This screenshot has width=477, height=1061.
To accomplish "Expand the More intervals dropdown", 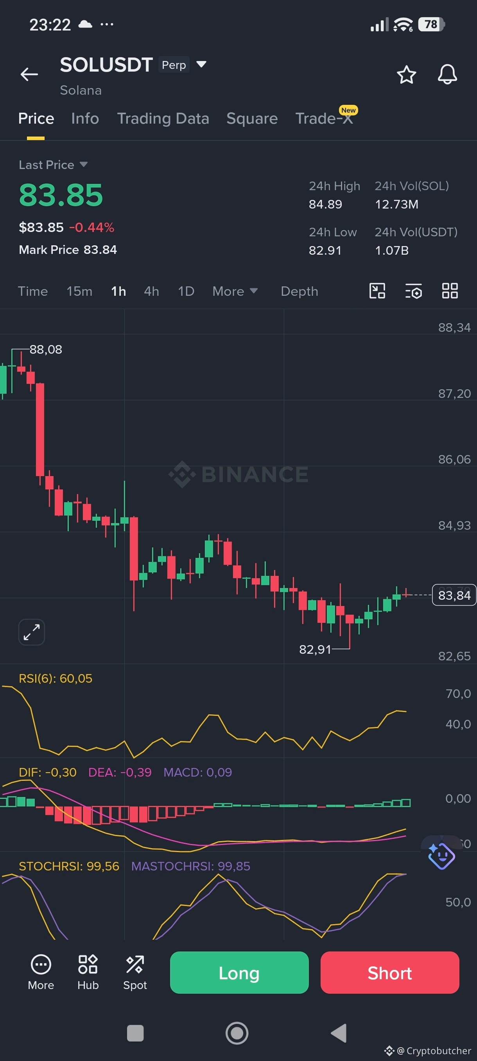I will (x=235, y=291).
